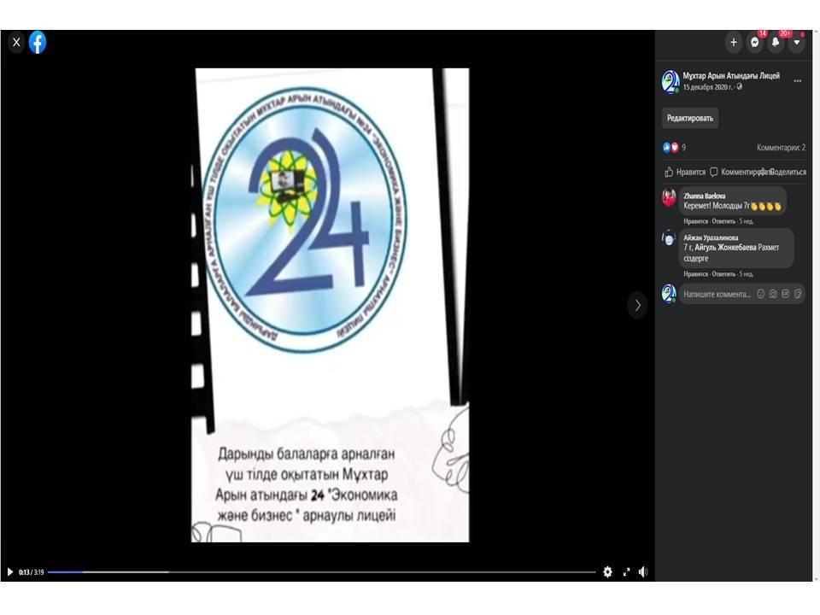
Task: Like Zhanna Baelova's comment
Action: (x=696, y=221)
